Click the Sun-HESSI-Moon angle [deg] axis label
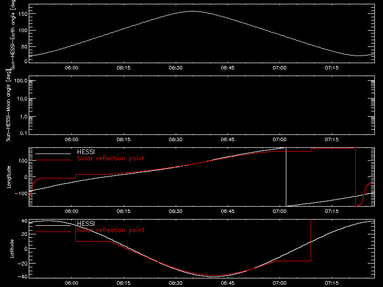The width and height of the screenshot is (383, 287). click(x=9, y=105)
